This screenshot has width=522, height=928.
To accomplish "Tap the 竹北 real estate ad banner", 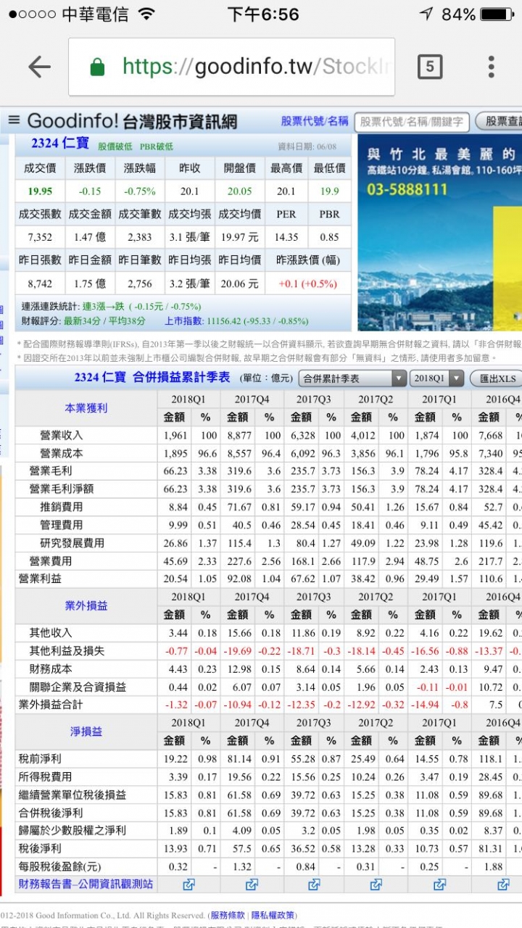I will pyautogui.click(x=439, y=232).
